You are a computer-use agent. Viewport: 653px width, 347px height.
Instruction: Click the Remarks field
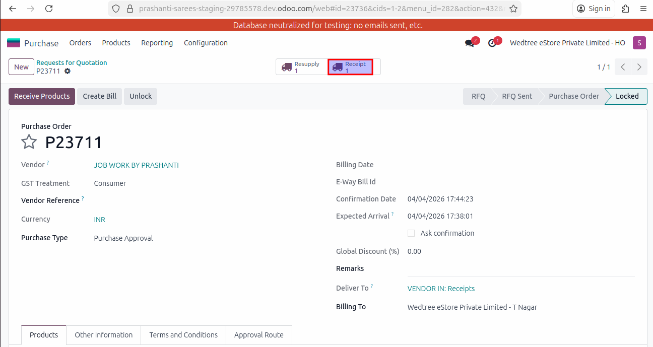pyautogui.click(x=521, y=269)
